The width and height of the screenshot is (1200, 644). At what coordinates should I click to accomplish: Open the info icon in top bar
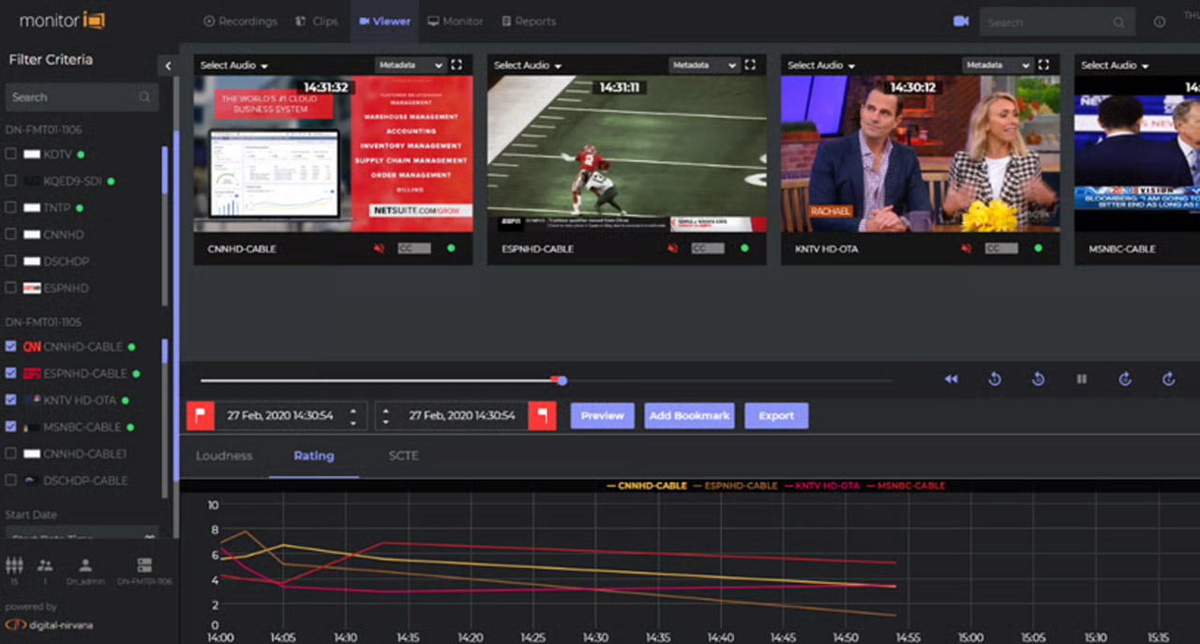[x=1160, y=22]
